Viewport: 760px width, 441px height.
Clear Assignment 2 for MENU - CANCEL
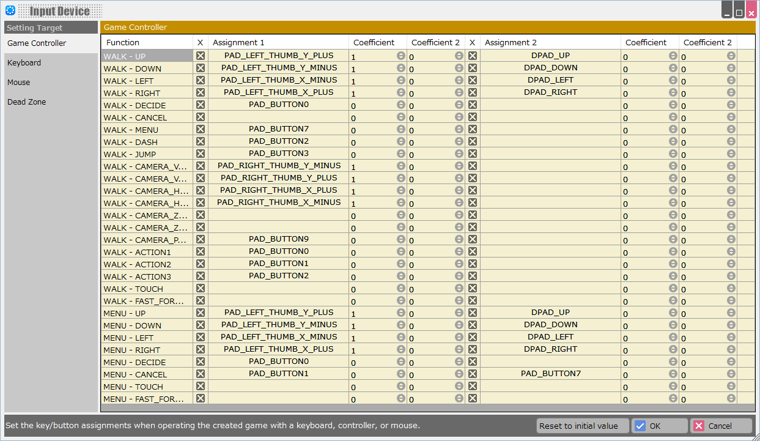pyautogui.click(x=473, y=374)
